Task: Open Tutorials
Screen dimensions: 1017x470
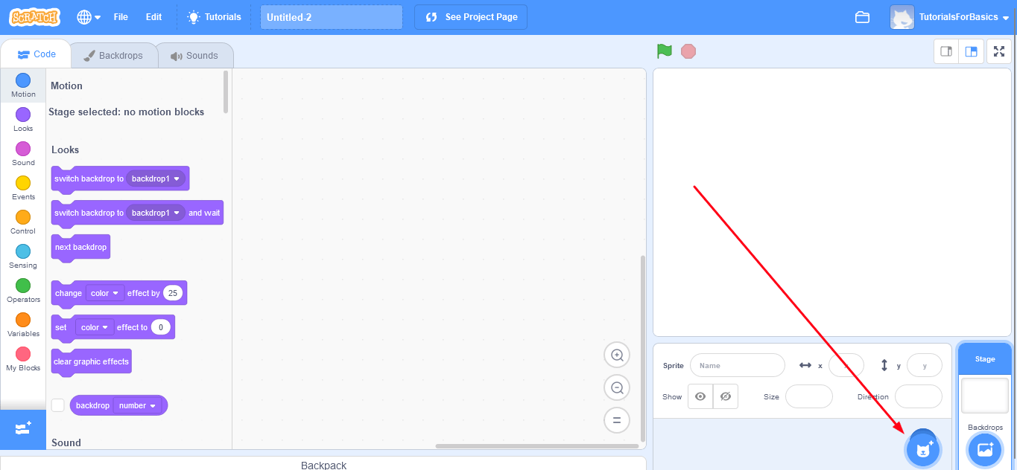Action: [215, 17]
